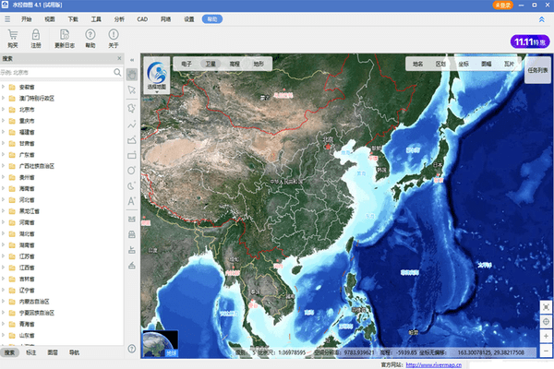Switch to the 图层 bottom tab

point(53,352)
